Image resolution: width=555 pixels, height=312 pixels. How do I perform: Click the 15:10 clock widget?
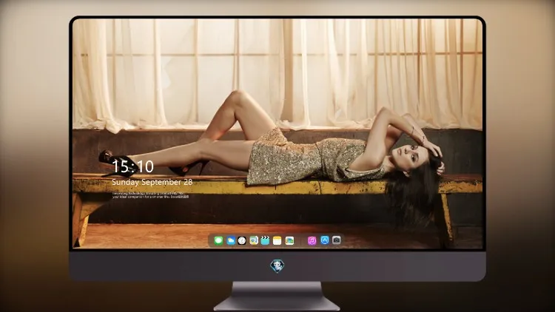click(x=132, y=166)
